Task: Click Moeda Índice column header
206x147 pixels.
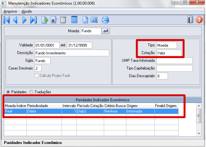Action: 15,106
